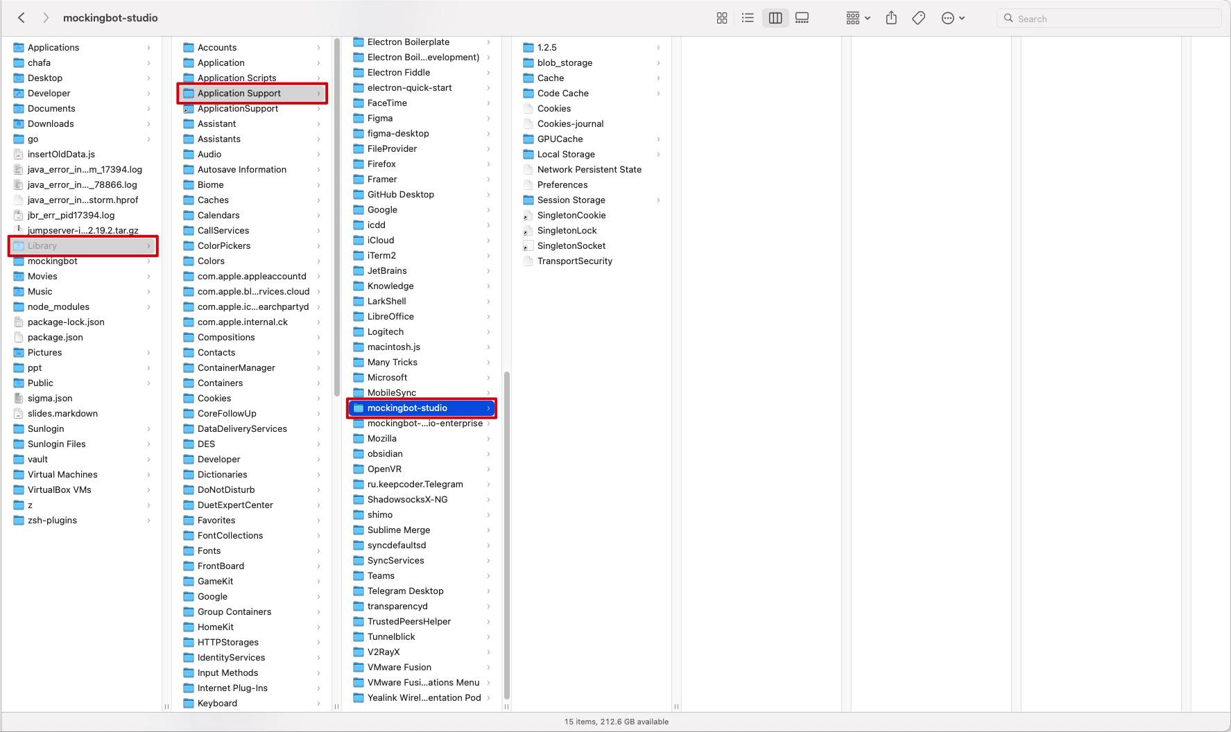Select the GPUCache folder

pos(592,139)
